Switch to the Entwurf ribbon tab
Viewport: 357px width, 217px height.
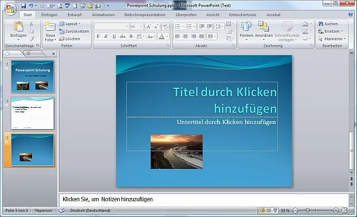pyautogui.click(x=74, y=15)
